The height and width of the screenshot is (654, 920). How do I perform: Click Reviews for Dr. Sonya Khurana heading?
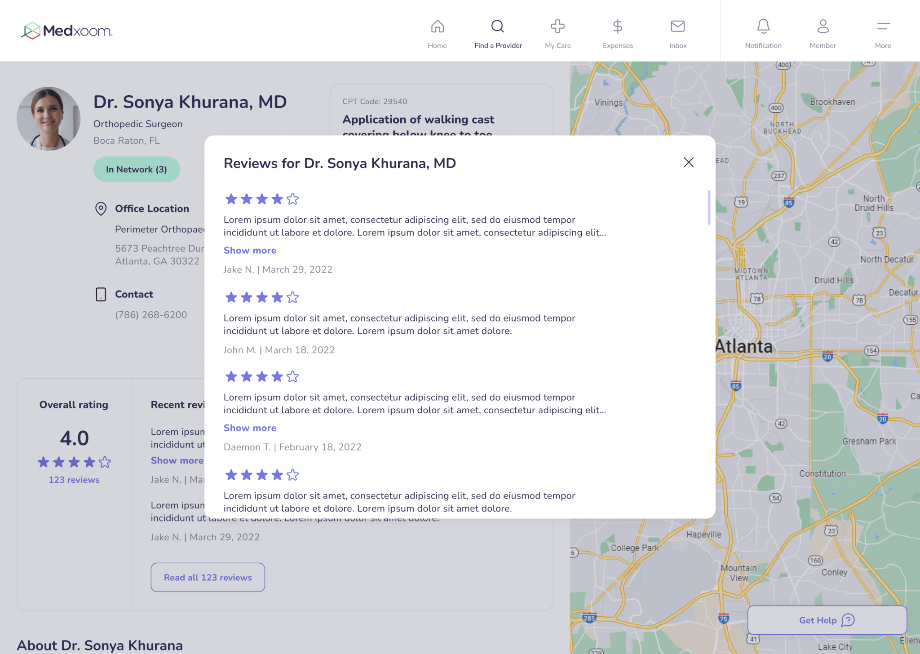[340, 163]
